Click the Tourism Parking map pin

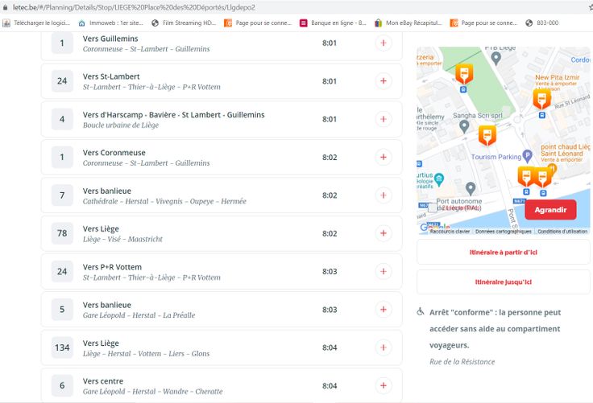(528, 156)
